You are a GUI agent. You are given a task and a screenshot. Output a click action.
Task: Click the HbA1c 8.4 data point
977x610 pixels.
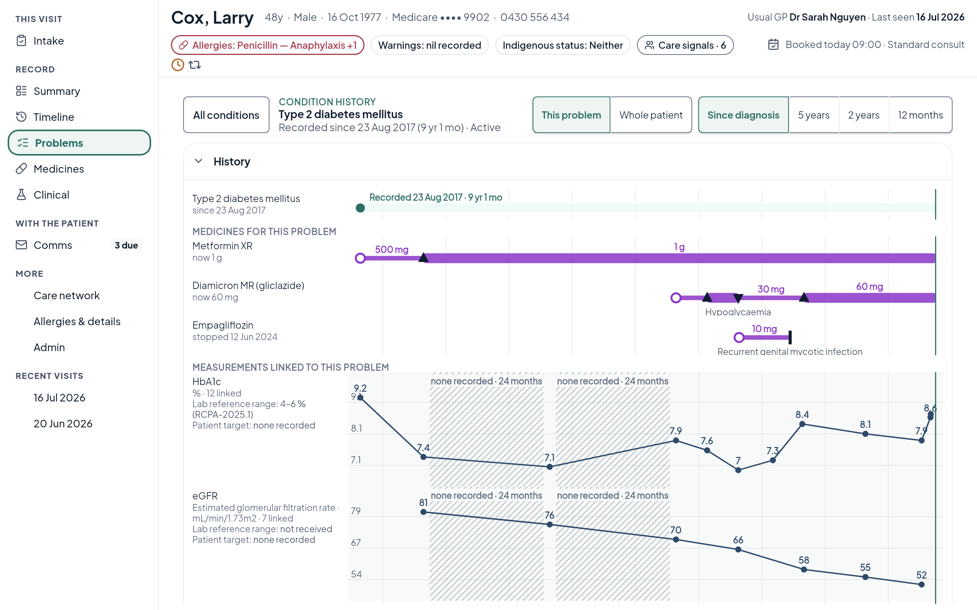tap(802, 424)
